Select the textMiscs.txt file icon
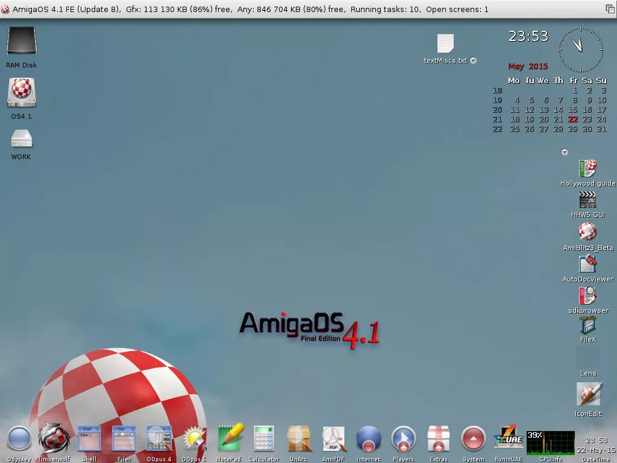Viewport: 617px width, 463px height. click(445, 43)
